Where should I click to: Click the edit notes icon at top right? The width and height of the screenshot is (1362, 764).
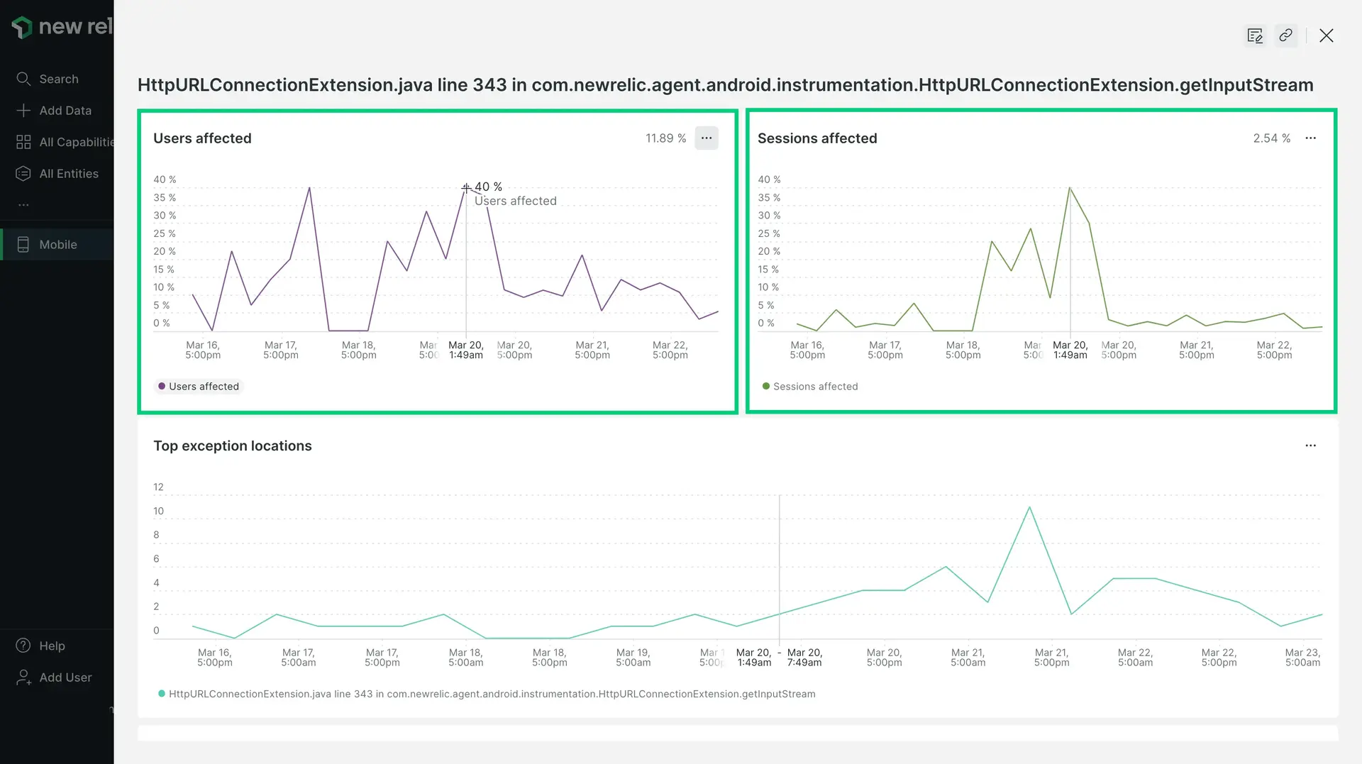click(x=1254, y=35)
